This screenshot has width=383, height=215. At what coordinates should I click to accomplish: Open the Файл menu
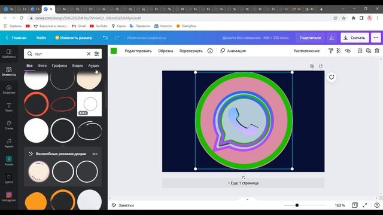point(41,38)
